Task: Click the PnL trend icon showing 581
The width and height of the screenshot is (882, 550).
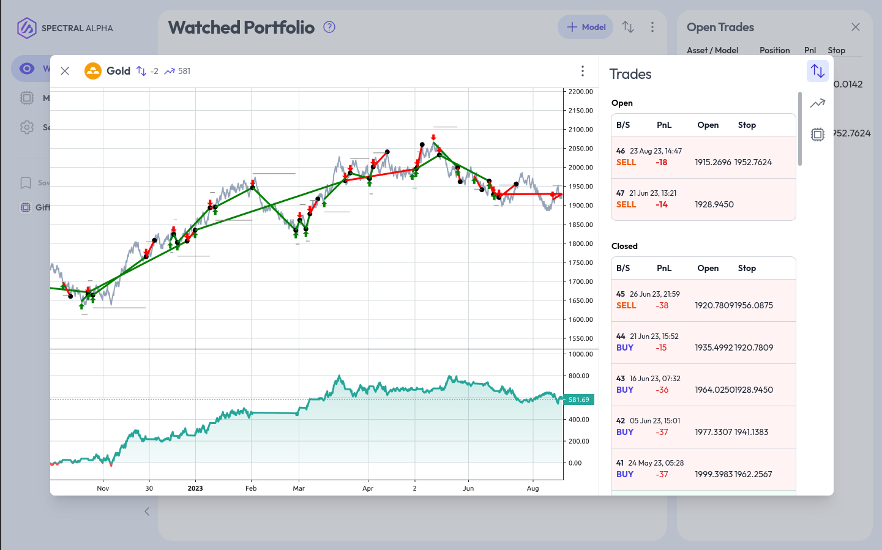Action: click(x=170, y=71)
